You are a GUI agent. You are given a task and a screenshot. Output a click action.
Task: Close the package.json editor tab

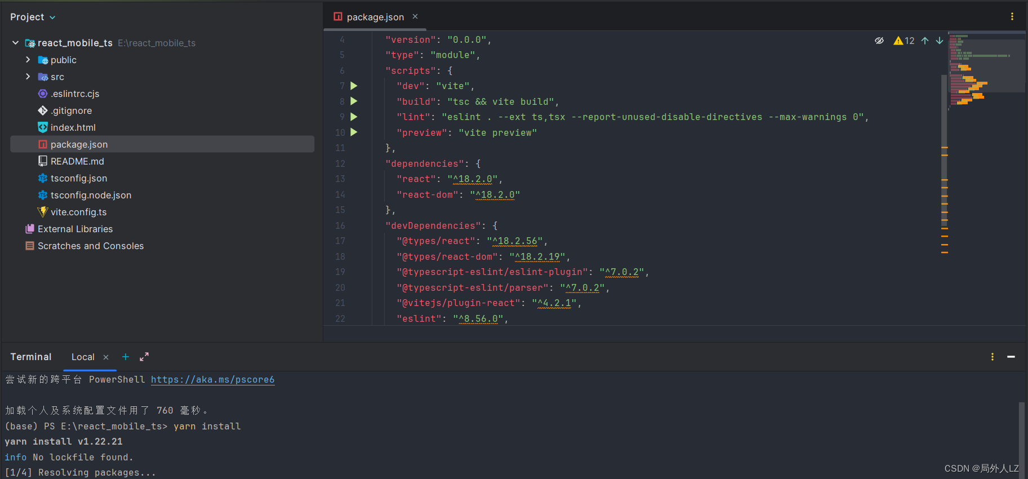(415, 17)
